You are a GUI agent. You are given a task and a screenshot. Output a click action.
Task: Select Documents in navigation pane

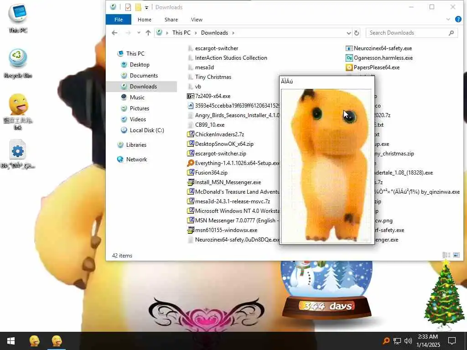pos(144,76)
